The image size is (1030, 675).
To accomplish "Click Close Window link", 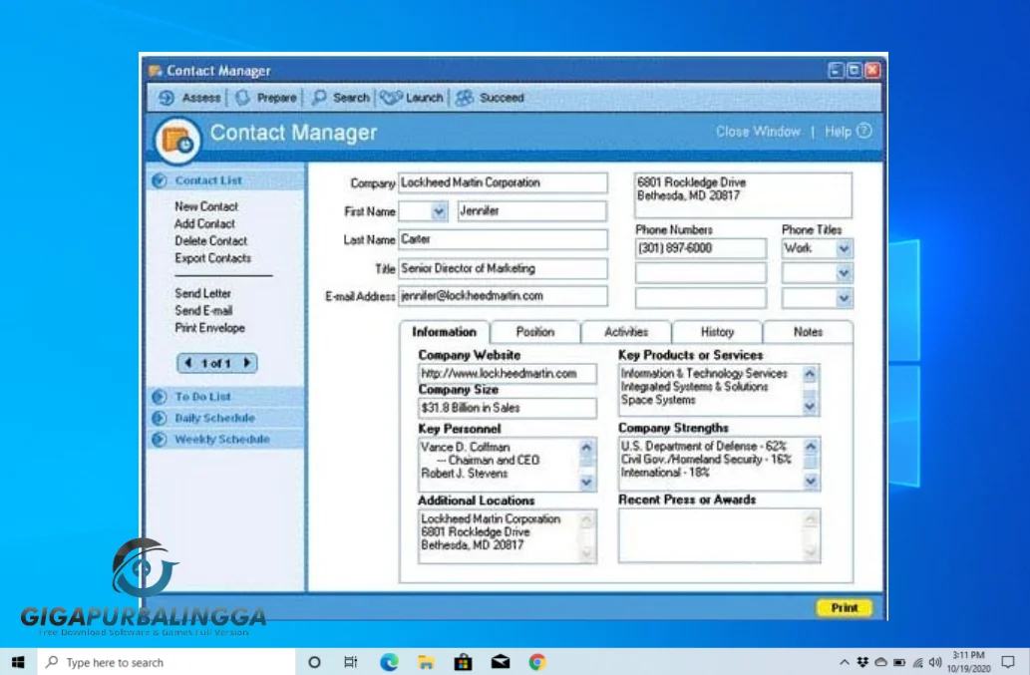I will [x=758, y=132].
